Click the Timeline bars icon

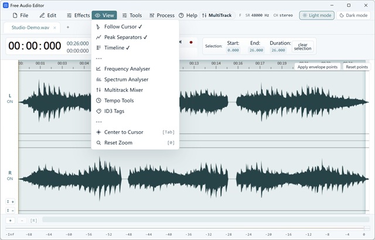click(x=98, y=48)
